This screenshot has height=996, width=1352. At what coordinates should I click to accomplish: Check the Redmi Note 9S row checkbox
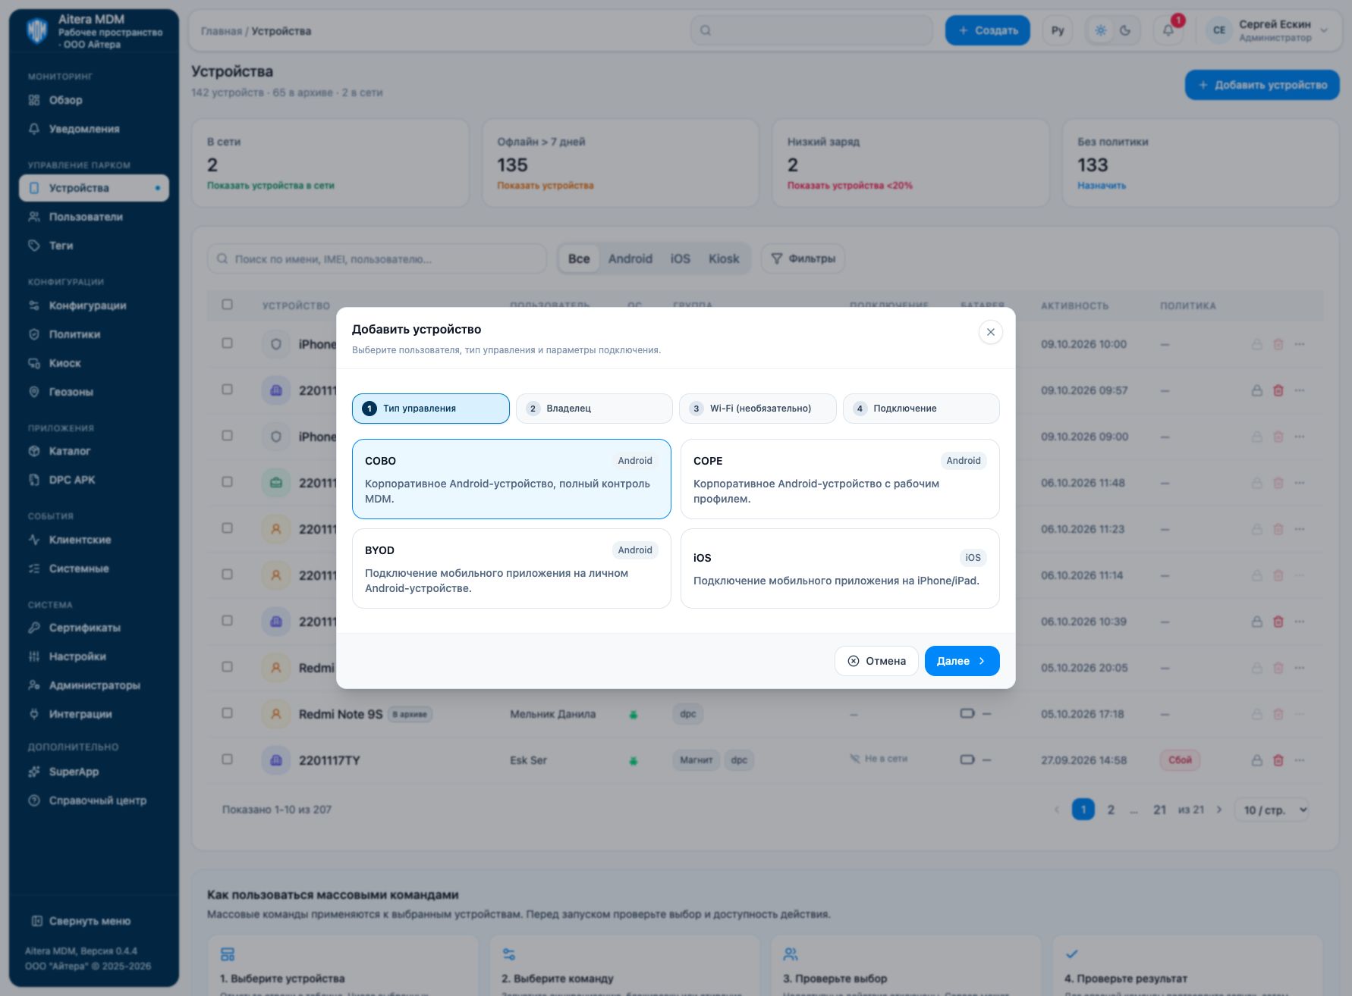(x=227, y=713)
